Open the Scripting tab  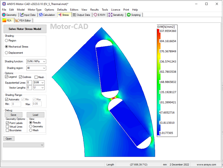pos(134,15)
